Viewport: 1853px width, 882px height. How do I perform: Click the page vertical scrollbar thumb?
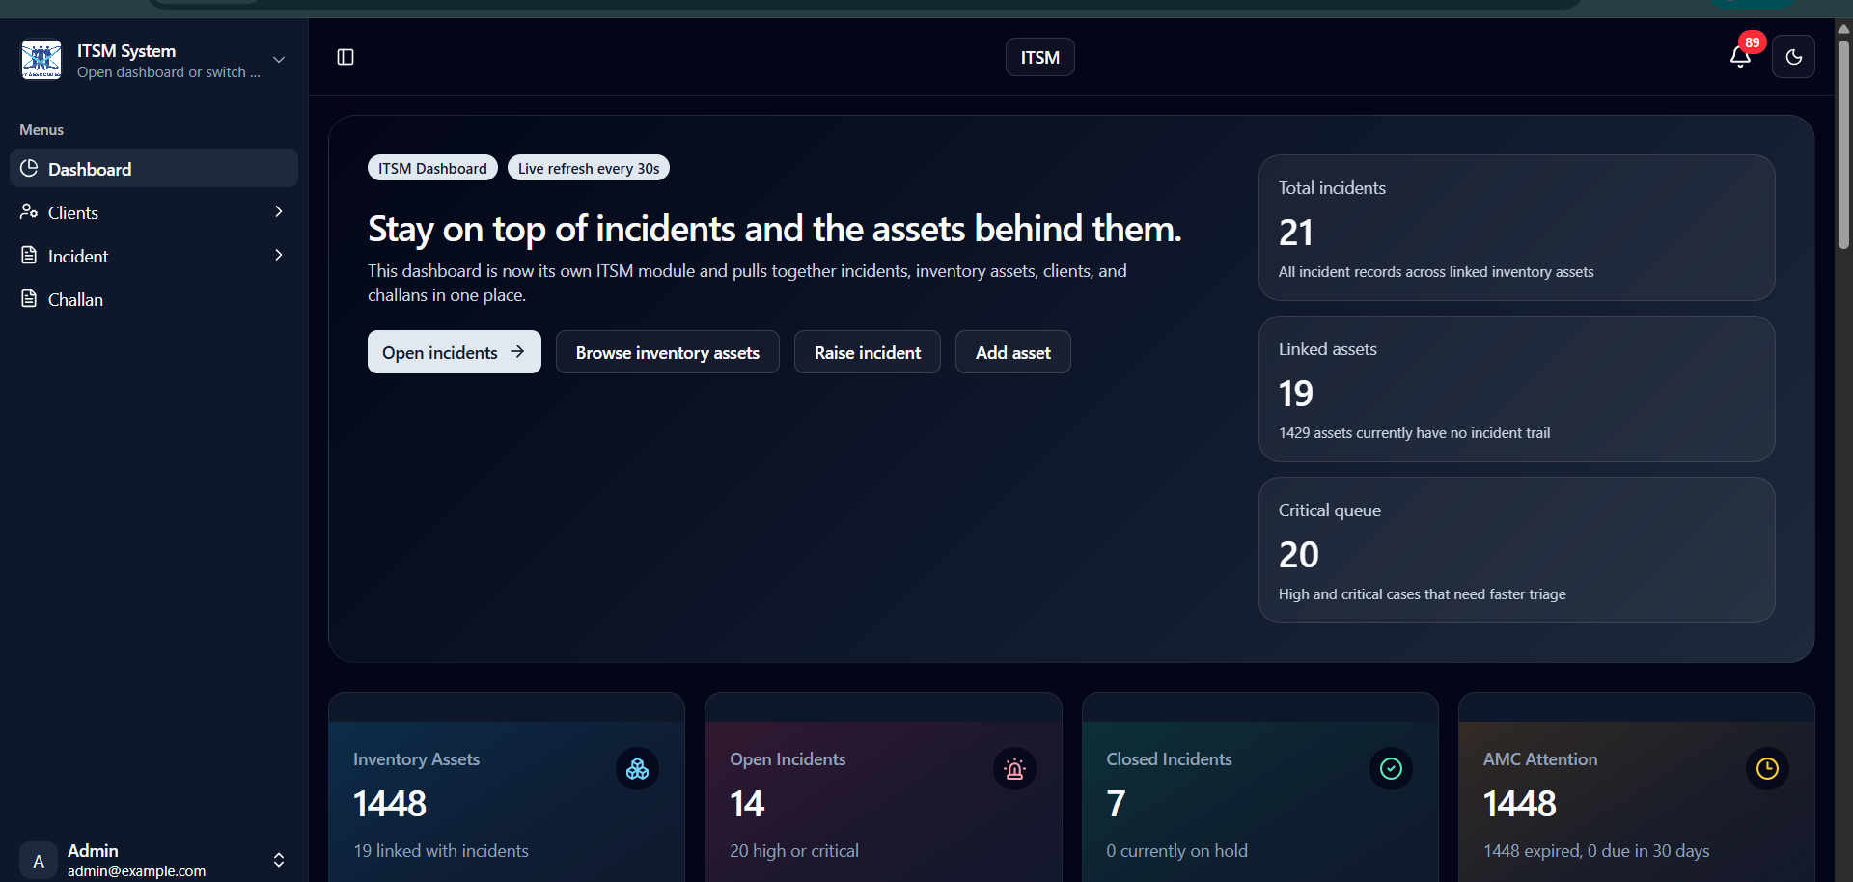point(1843,145)
